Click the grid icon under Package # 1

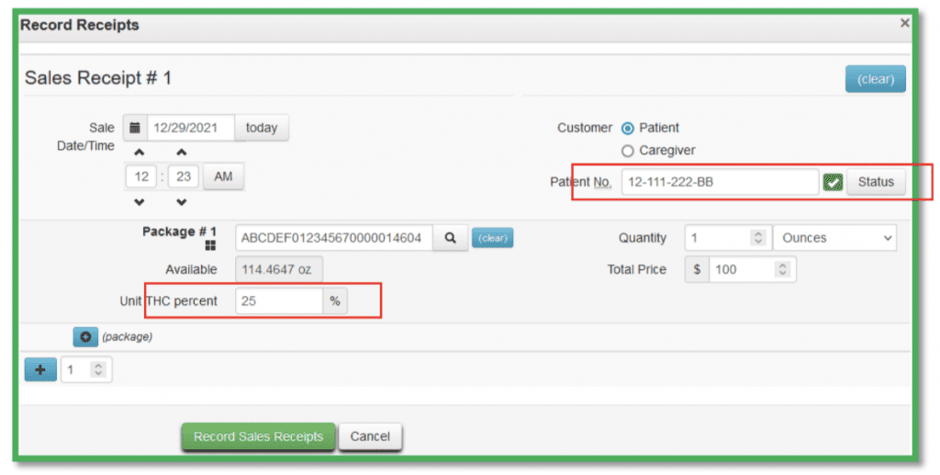(x=210, y=245)
